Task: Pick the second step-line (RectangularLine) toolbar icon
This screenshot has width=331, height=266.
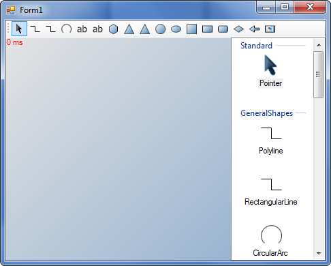Action: pyautogui.click(x=50, y=29)
